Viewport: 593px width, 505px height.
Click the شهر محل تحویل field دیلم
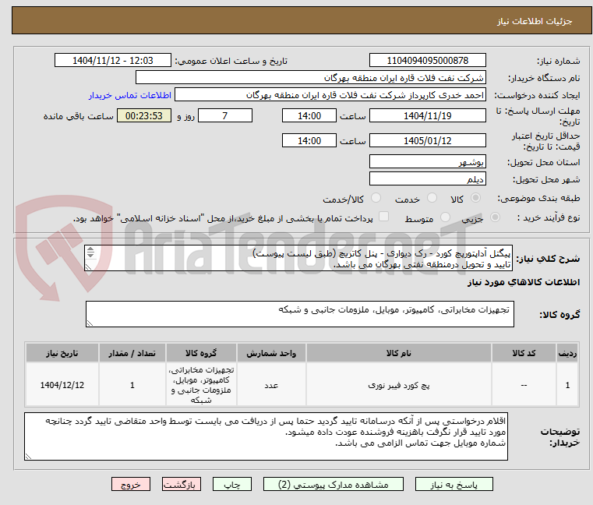[x=427, y=178]
